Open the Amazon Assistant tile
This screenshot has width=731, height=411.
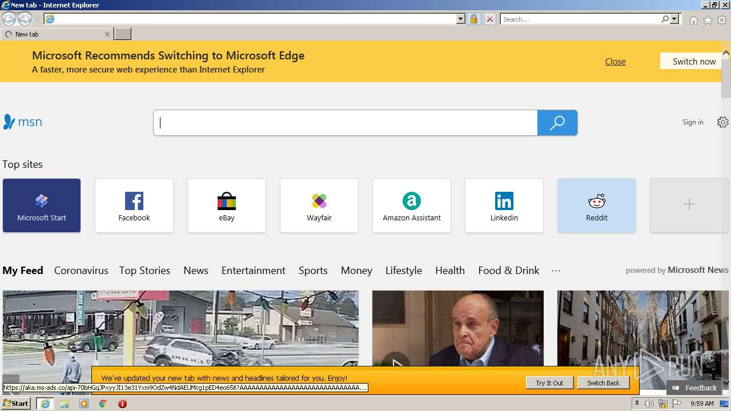pyautogui.click(x=412, y=205)
